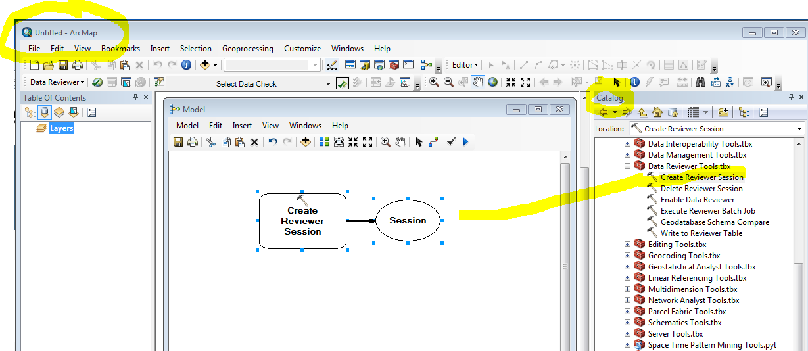The image size is (808, 351).
Task: Select the Model window Zoom In tool
Action: 385,141
